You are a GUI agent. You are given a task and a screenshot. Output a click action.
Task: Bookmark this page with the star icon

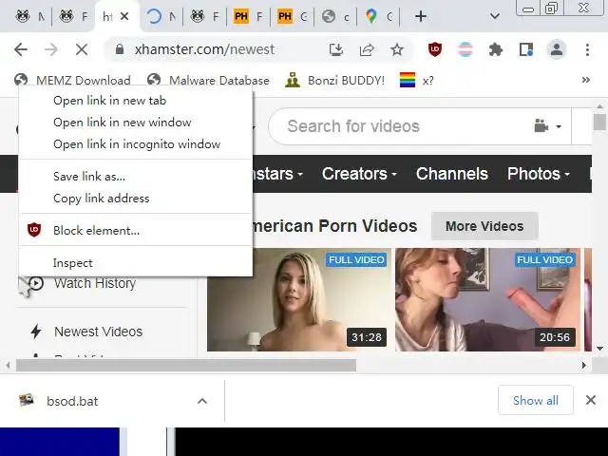(397, 49)
